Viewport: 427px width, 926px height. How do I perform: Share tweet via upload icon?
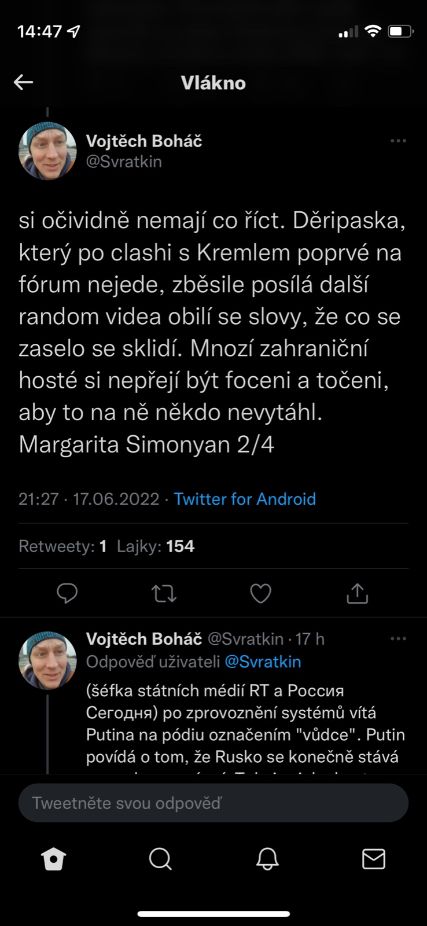tap(357, 593)
